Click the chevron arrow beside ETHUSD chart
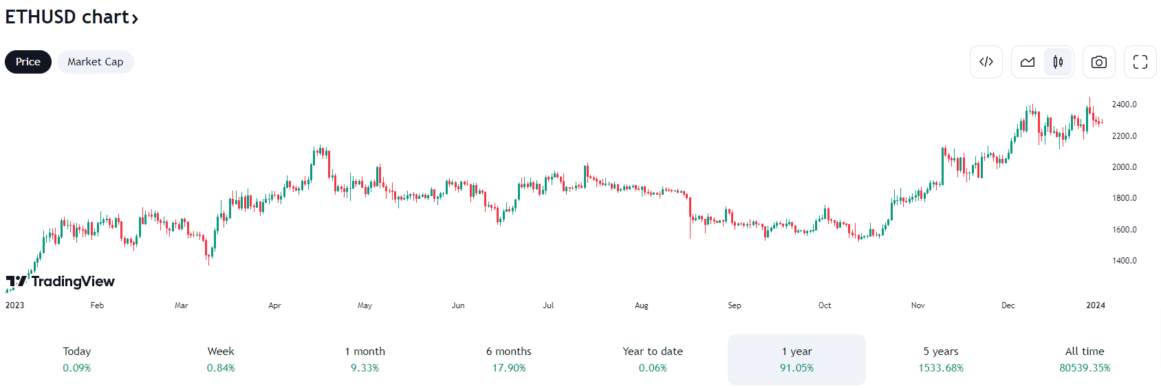 (135, 19)
